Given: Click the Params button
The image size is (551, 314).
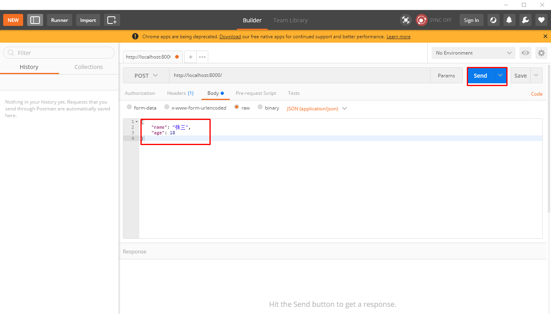Looking at the screenshot, I should pos(446,75).
